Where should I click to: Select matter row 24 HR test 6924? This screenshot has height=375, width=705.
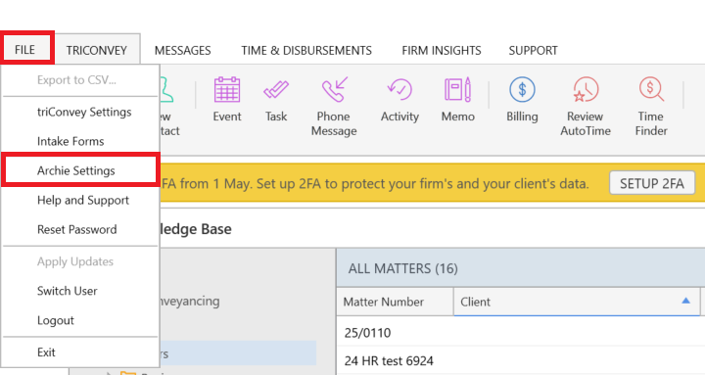(x=521, y=360)
